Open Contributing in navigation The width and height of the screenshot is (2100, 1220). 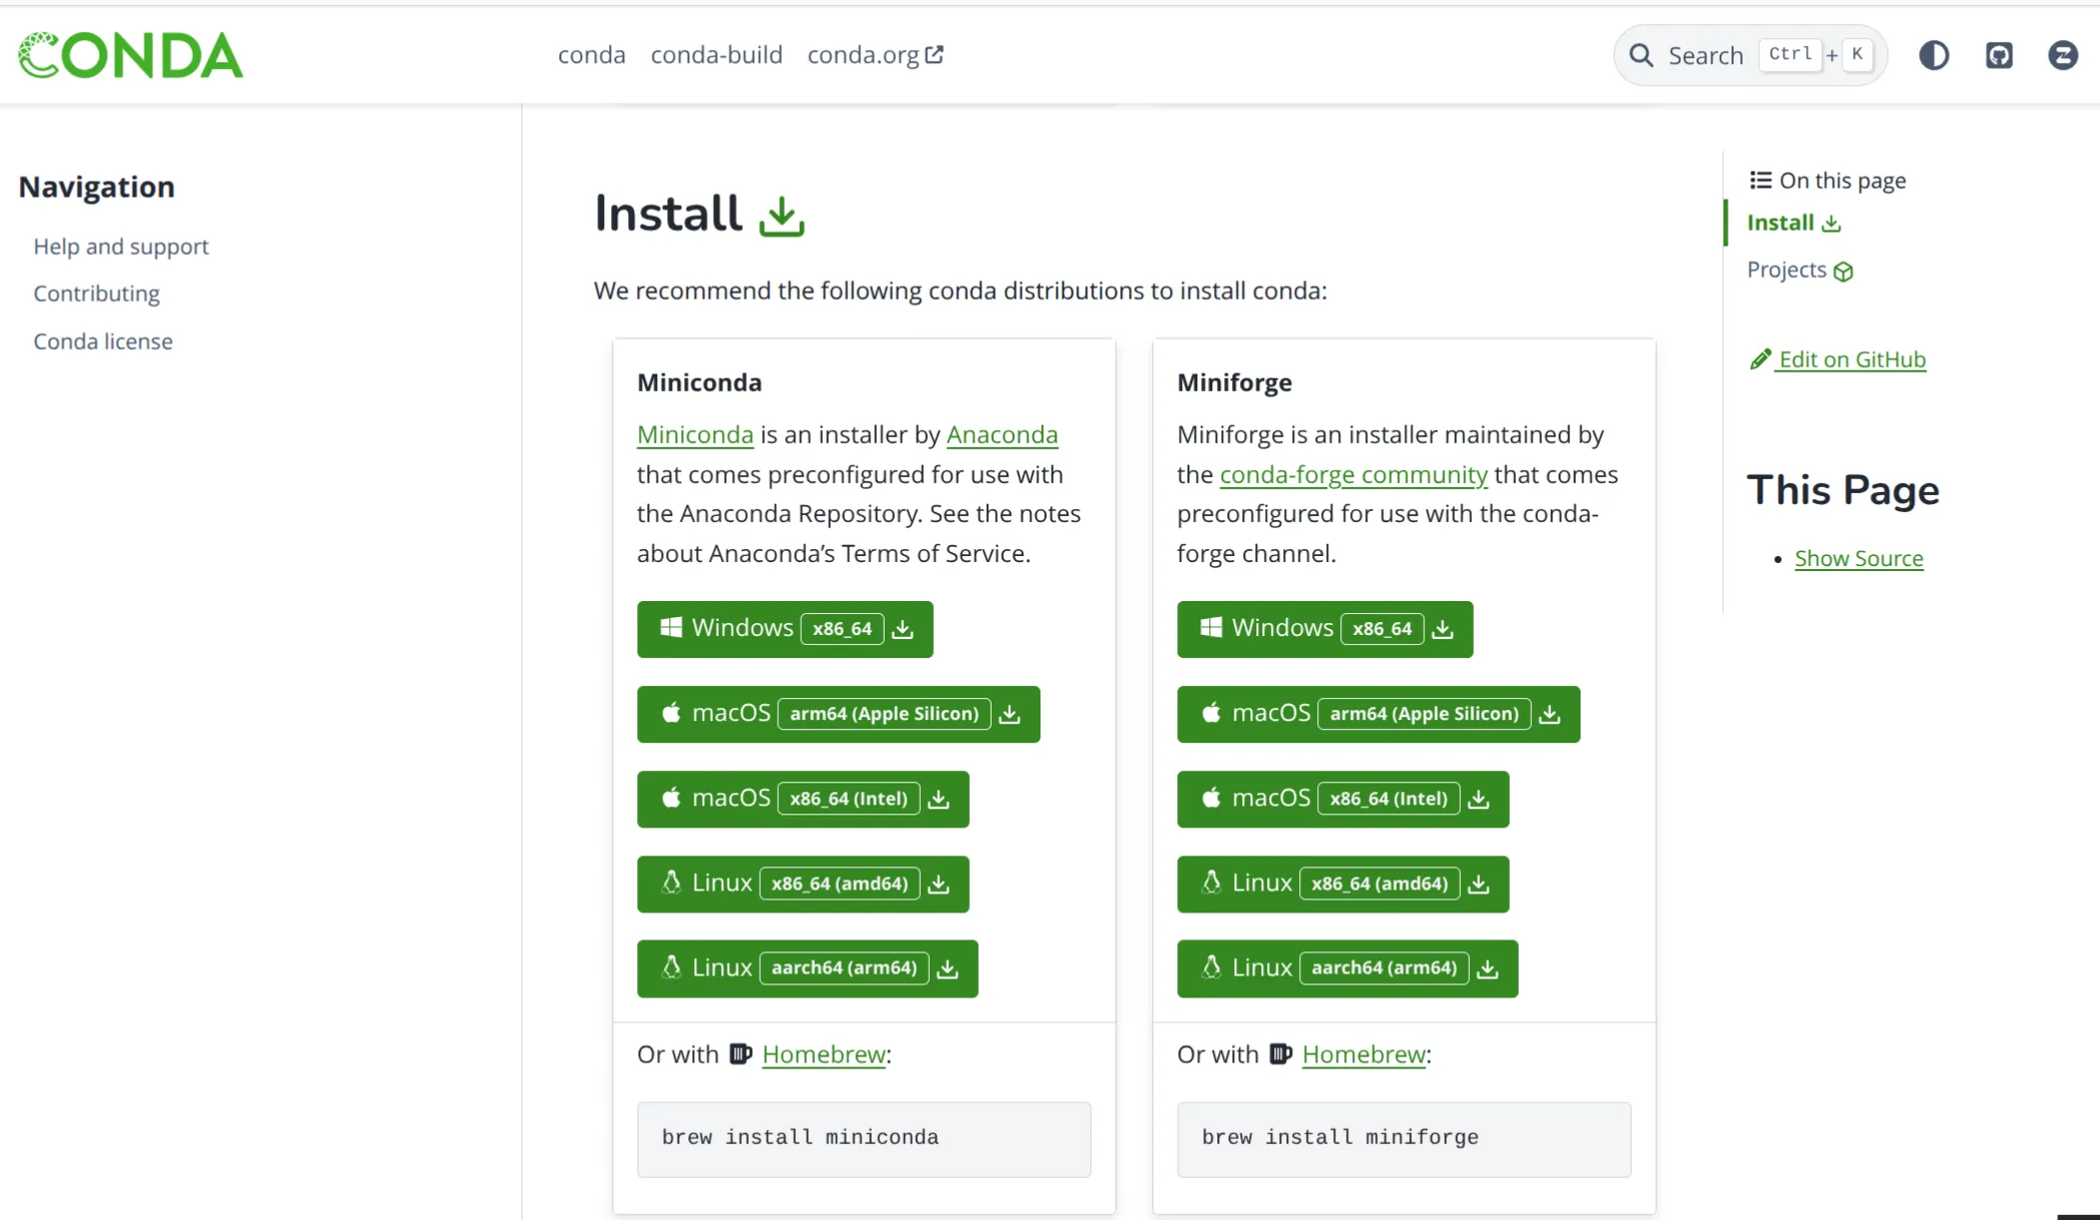point(97,294)
